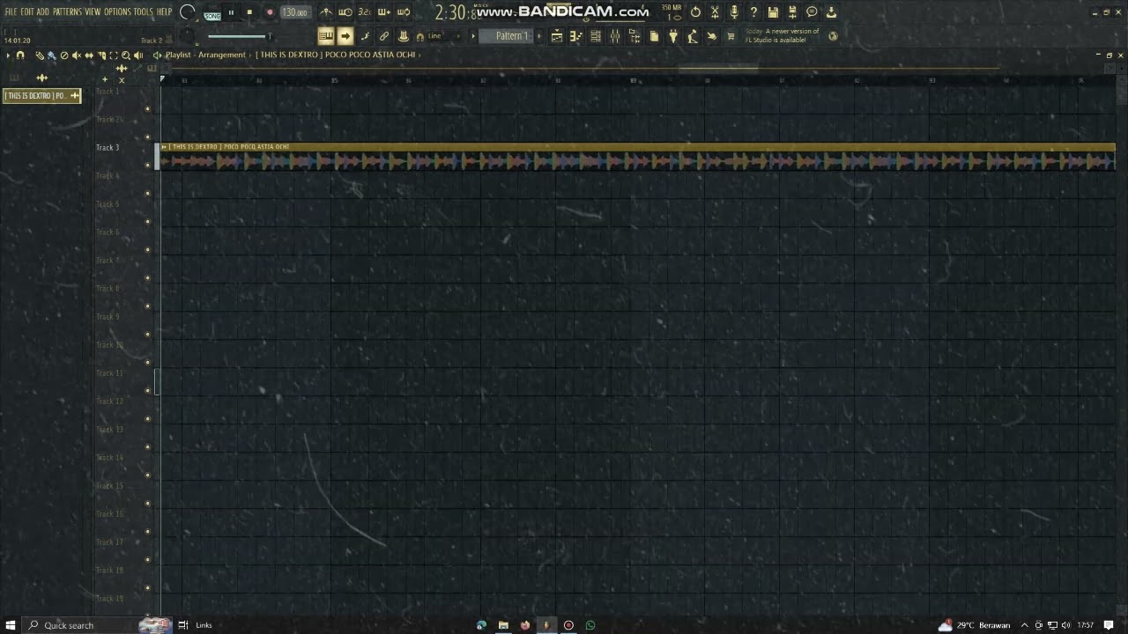The width and height of the screenshot is (1128, 634).
Task: Select the playlist Mute tool
Action: [x=77, y=55]
